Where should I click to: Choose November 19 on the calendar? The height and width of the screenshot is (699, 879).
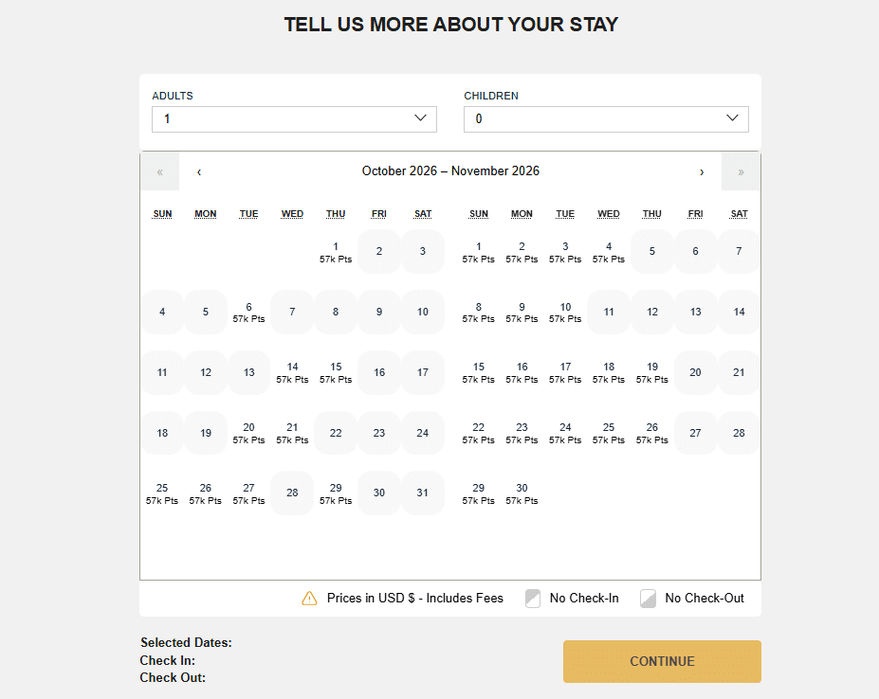(x=652, y=372)
